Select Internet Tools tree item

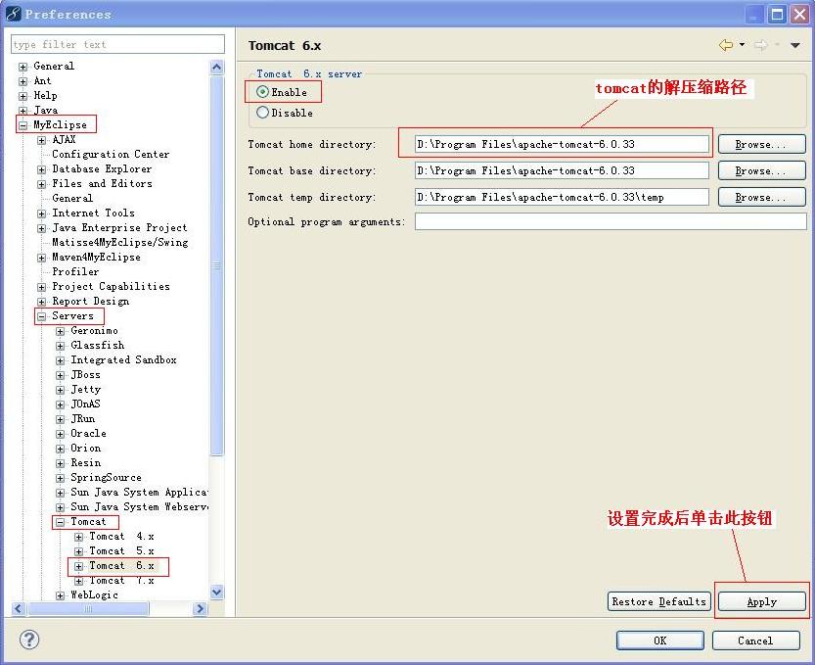tap(93, 213)
